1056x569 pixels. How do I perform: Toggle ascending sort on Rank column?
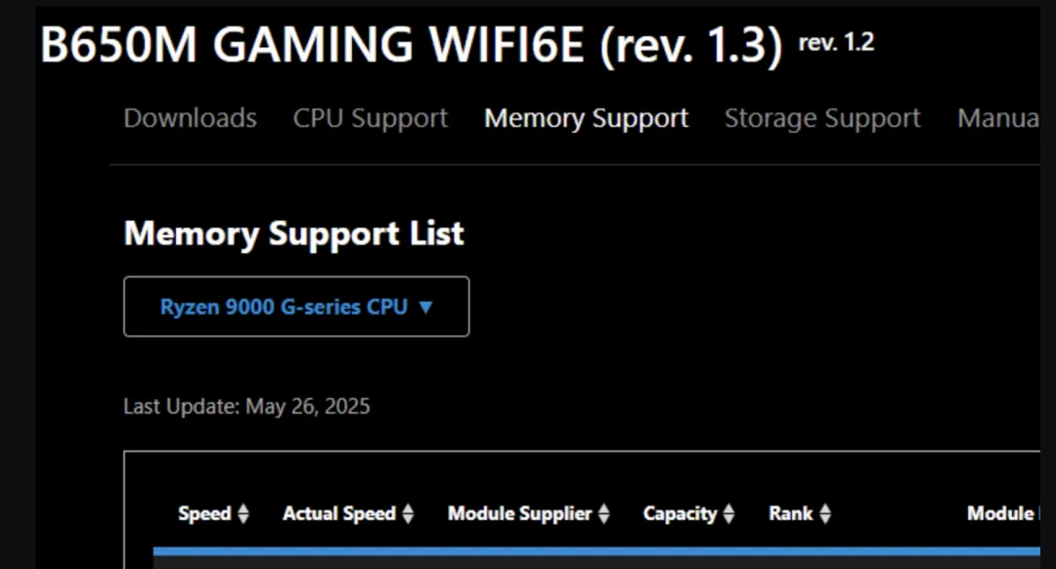click(826, 512)
